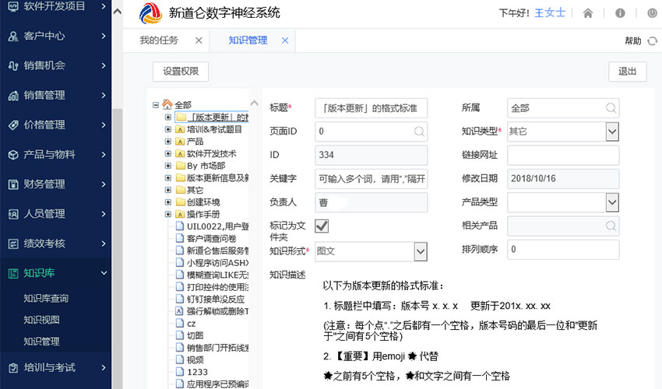
Task: Switch to the 知识管理 tab
Action: (248, 40)
